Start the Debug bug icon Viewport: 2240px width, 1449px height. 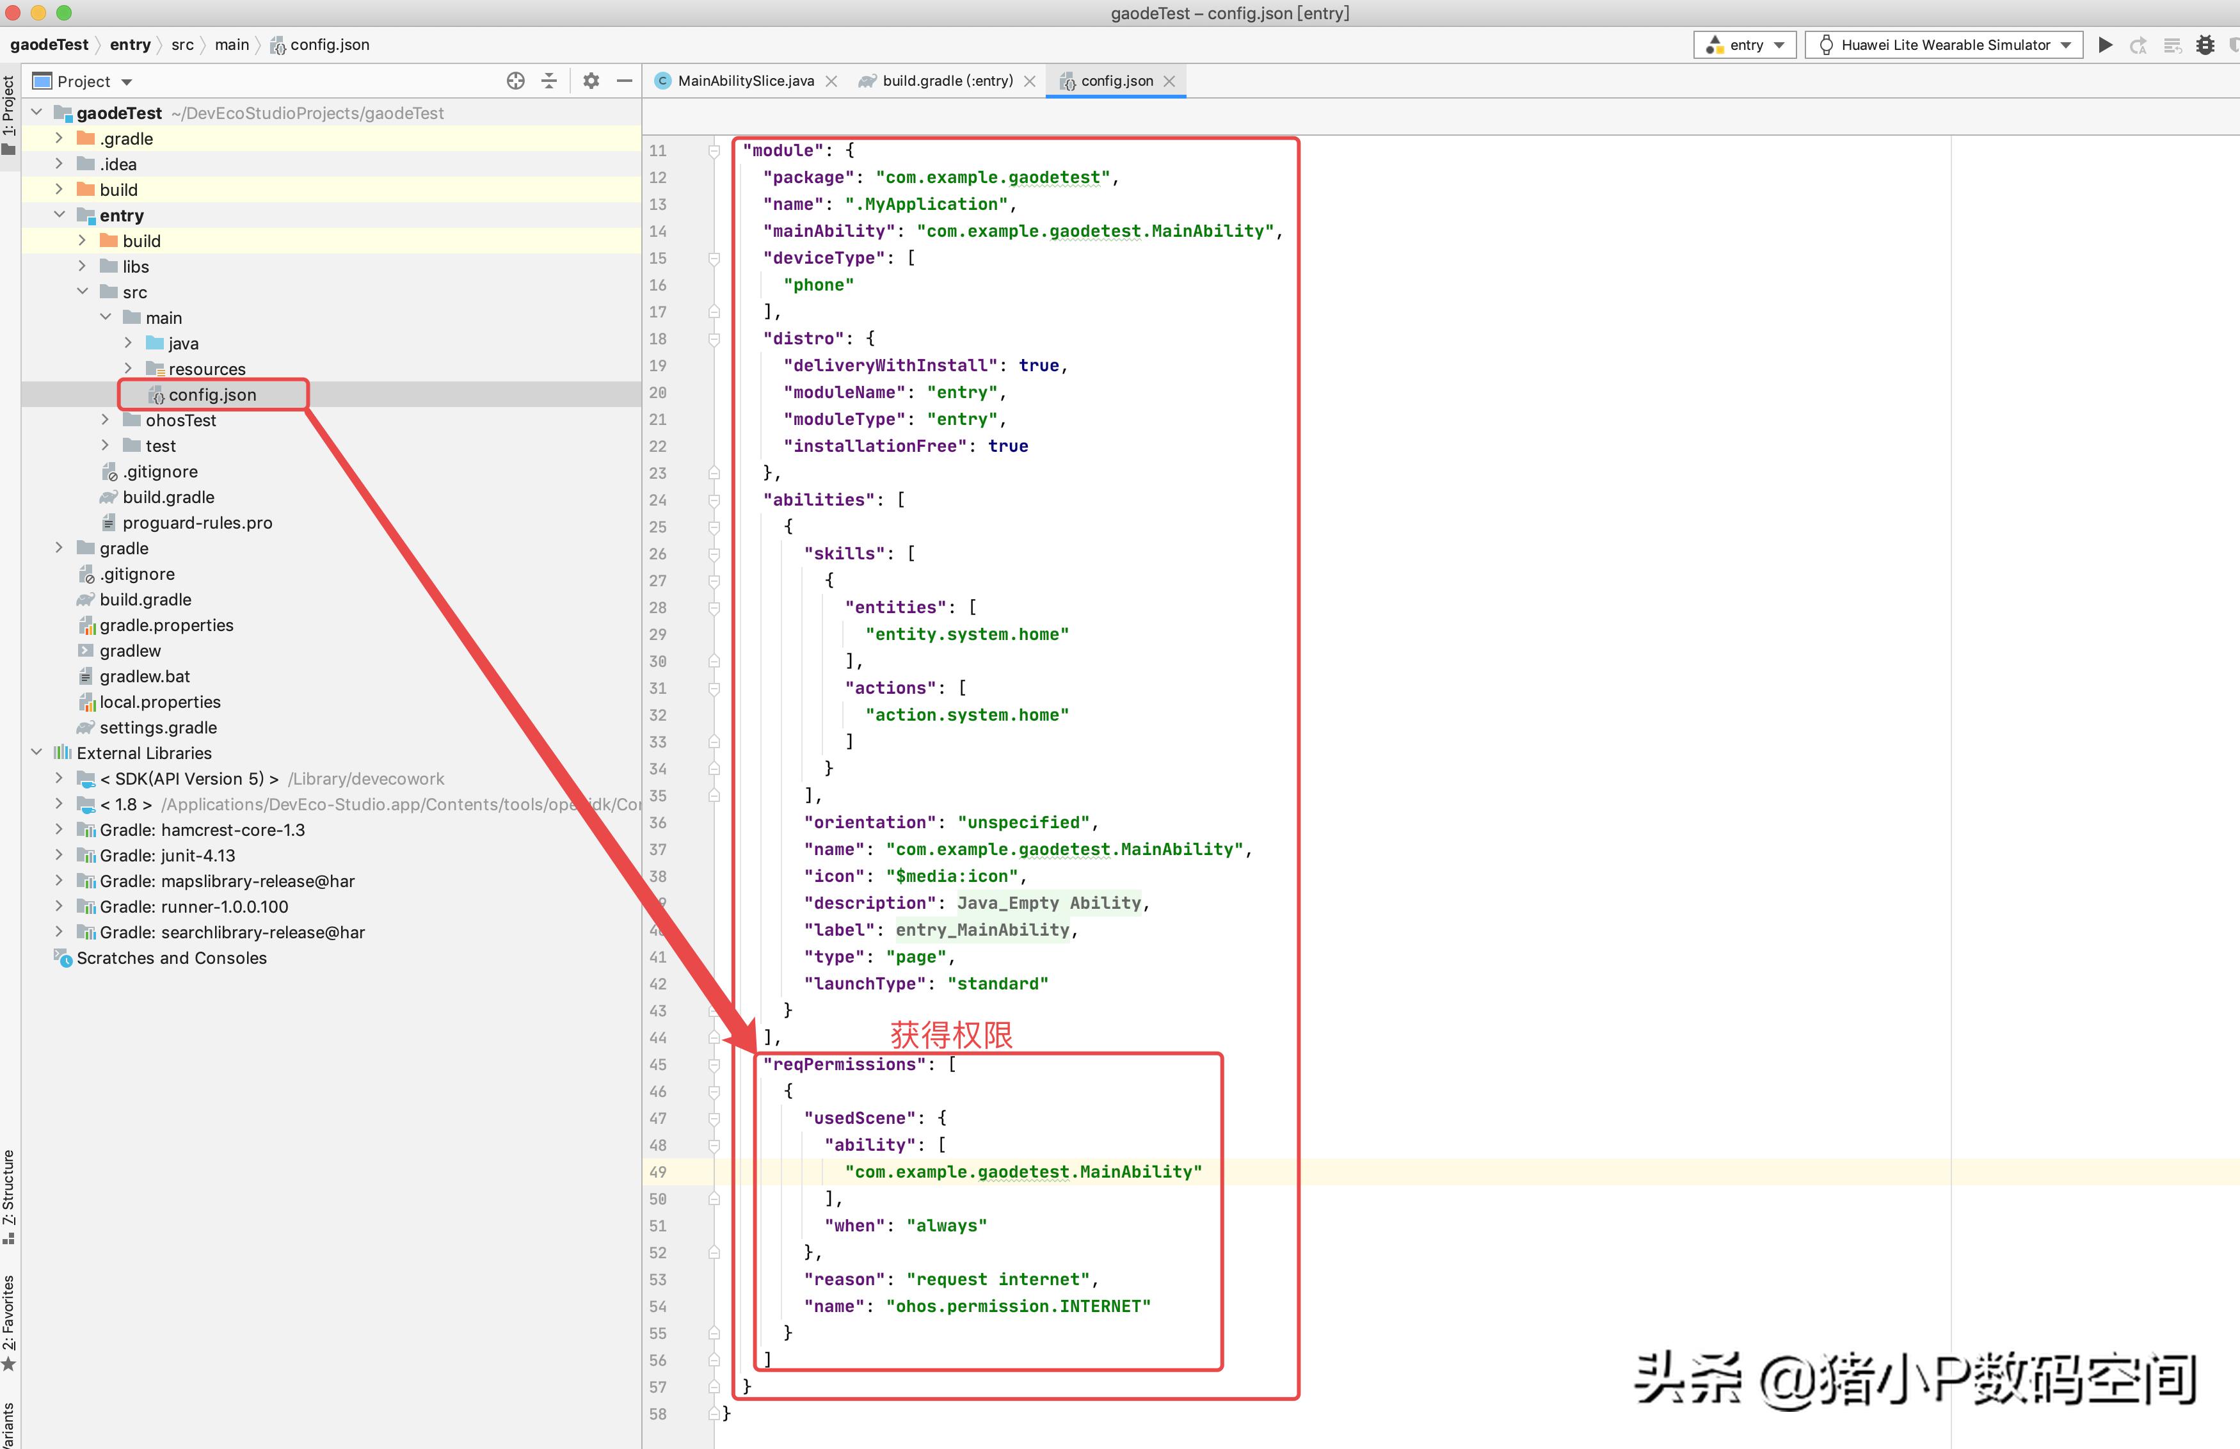(x=2205, y=45)
